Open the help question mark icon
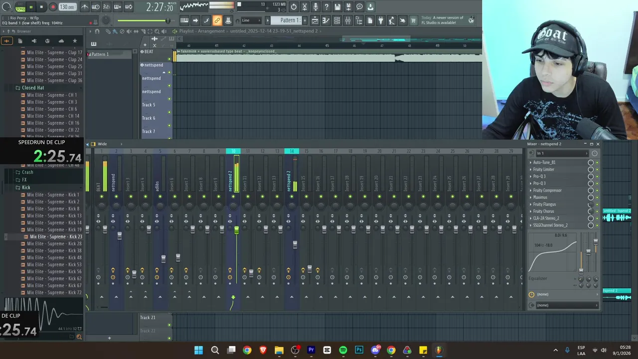This screenshot has width=638, height=359. pos(326,7)
